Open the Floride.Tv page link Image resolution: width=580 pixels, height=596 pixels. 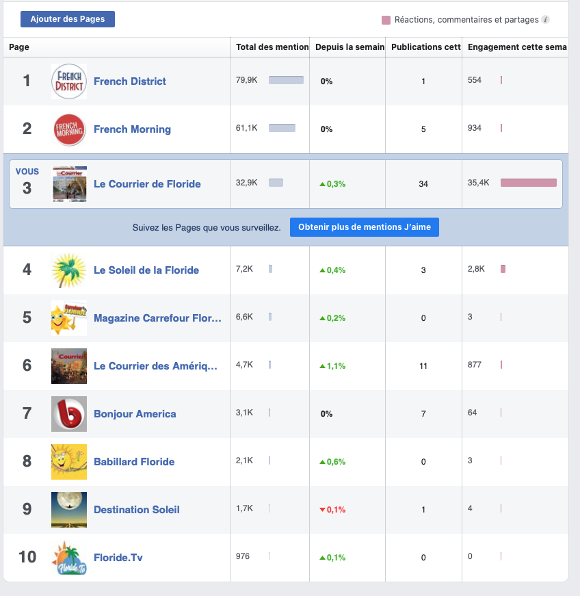point(118,558)
